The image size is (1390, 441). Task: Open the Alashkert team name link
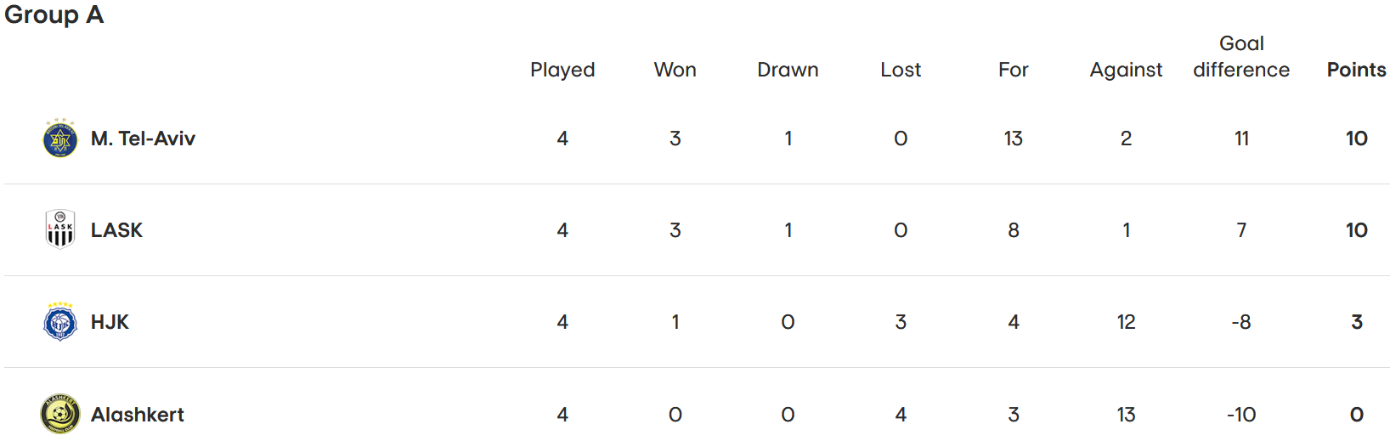(138, 415)
